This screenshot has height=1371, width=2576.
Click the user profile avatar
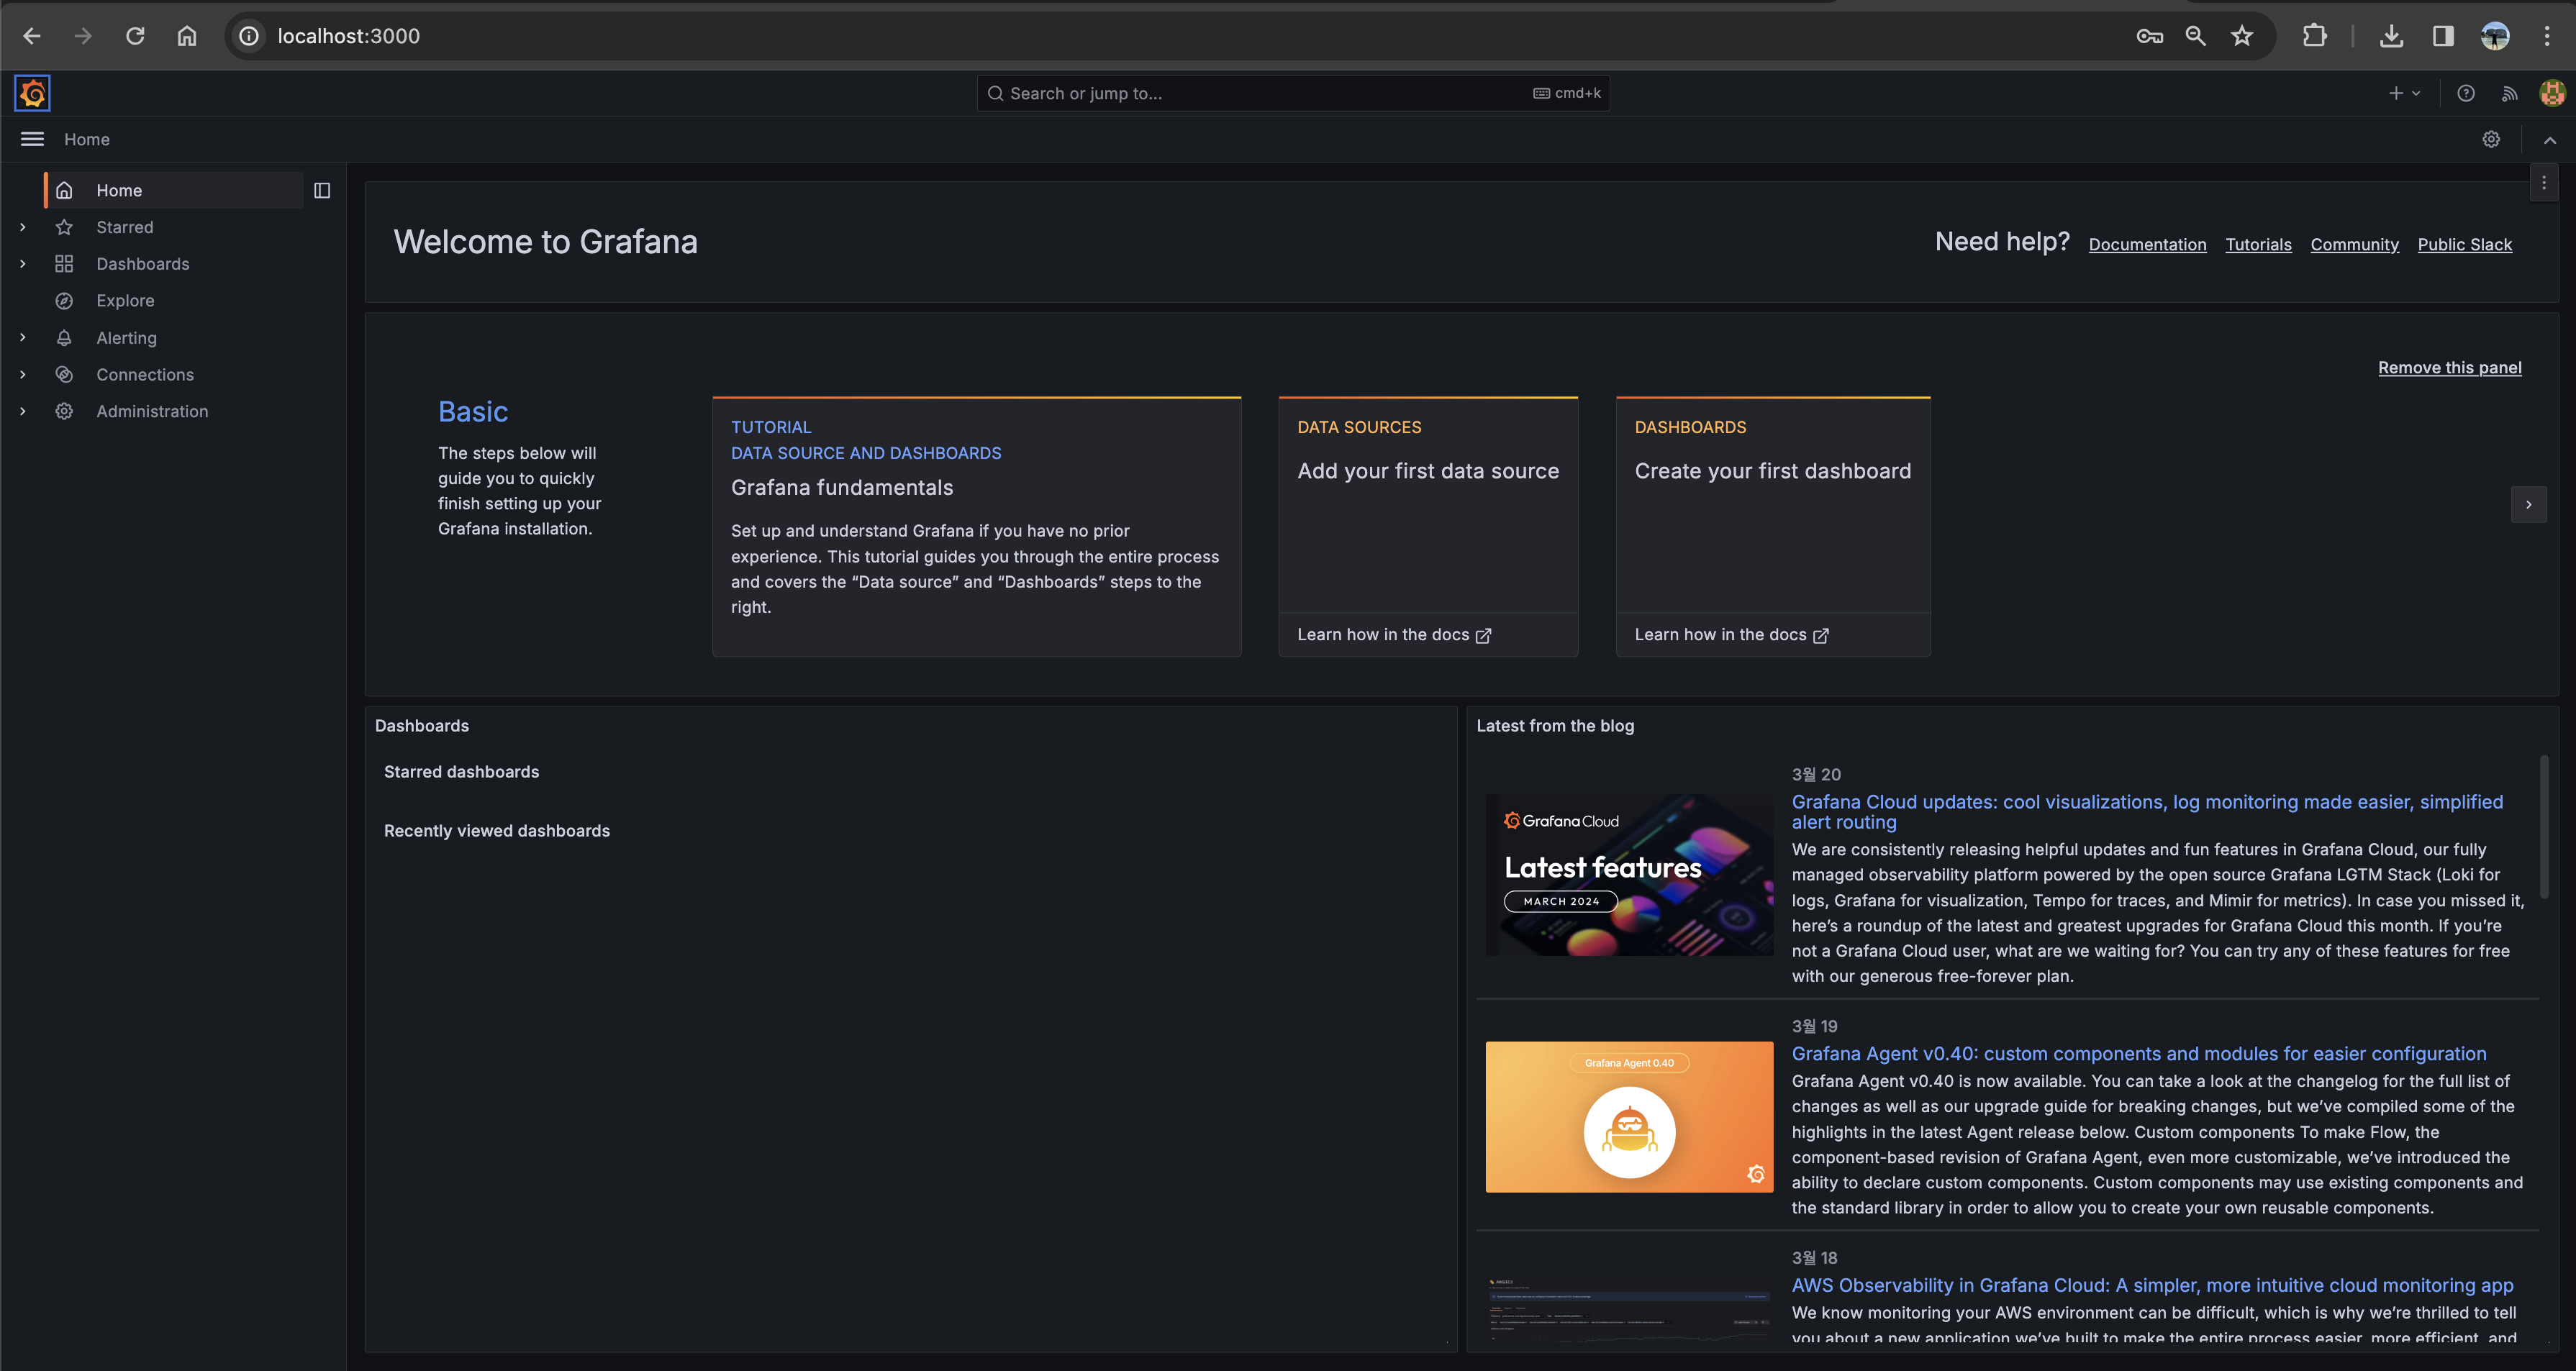tap(2552, 93)
